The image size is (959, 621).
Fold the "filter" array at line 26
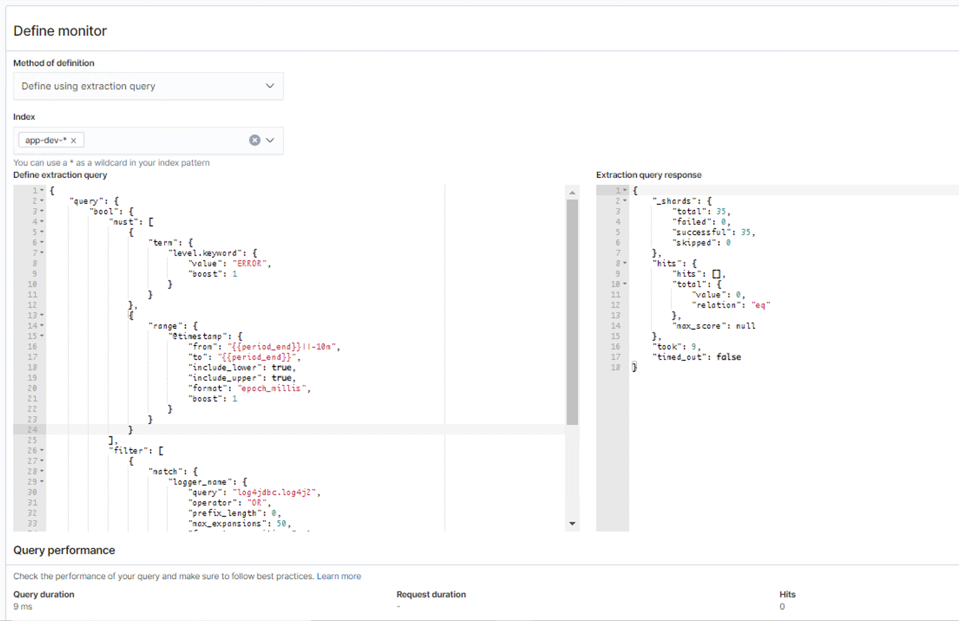tap(42, 451)
